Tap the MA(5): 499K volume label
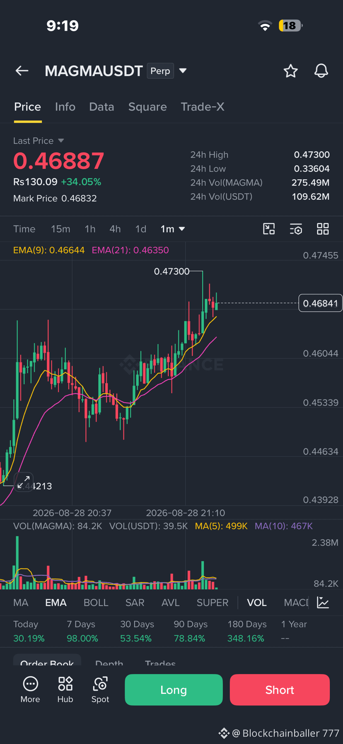The image size is (343, 744). pos(221,526)
